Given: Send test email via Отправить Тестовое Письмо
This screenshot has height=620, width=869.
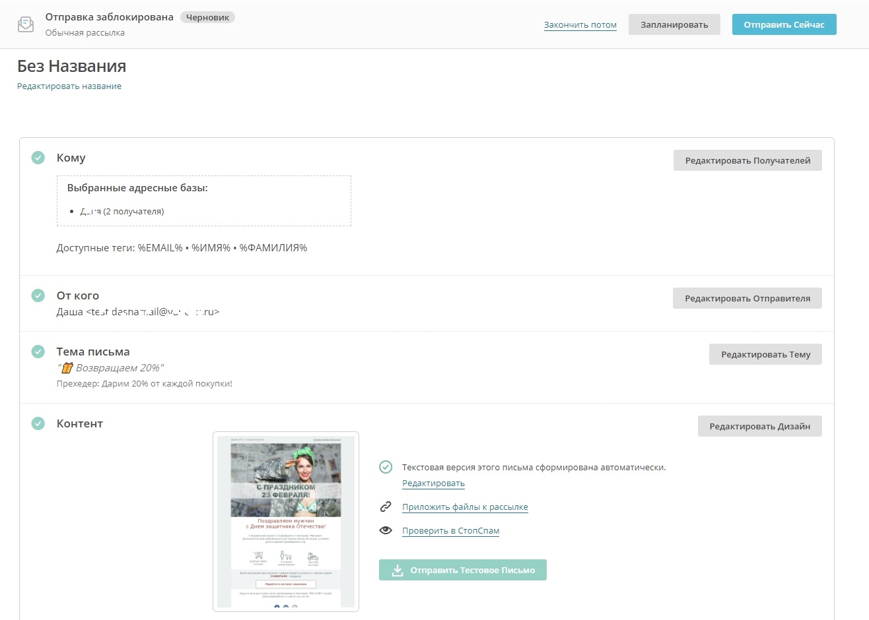Looking at the screenshot, I should point(462,570).
